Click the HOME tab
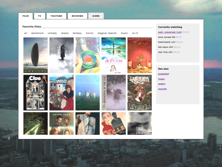The width and height of the screenshot is (222, 167). (96, 16)
